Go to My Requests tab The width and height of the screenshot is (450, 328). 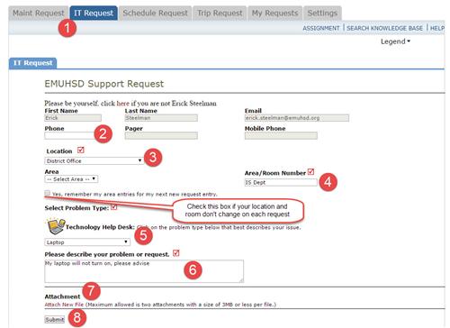[x=275, y=14]
